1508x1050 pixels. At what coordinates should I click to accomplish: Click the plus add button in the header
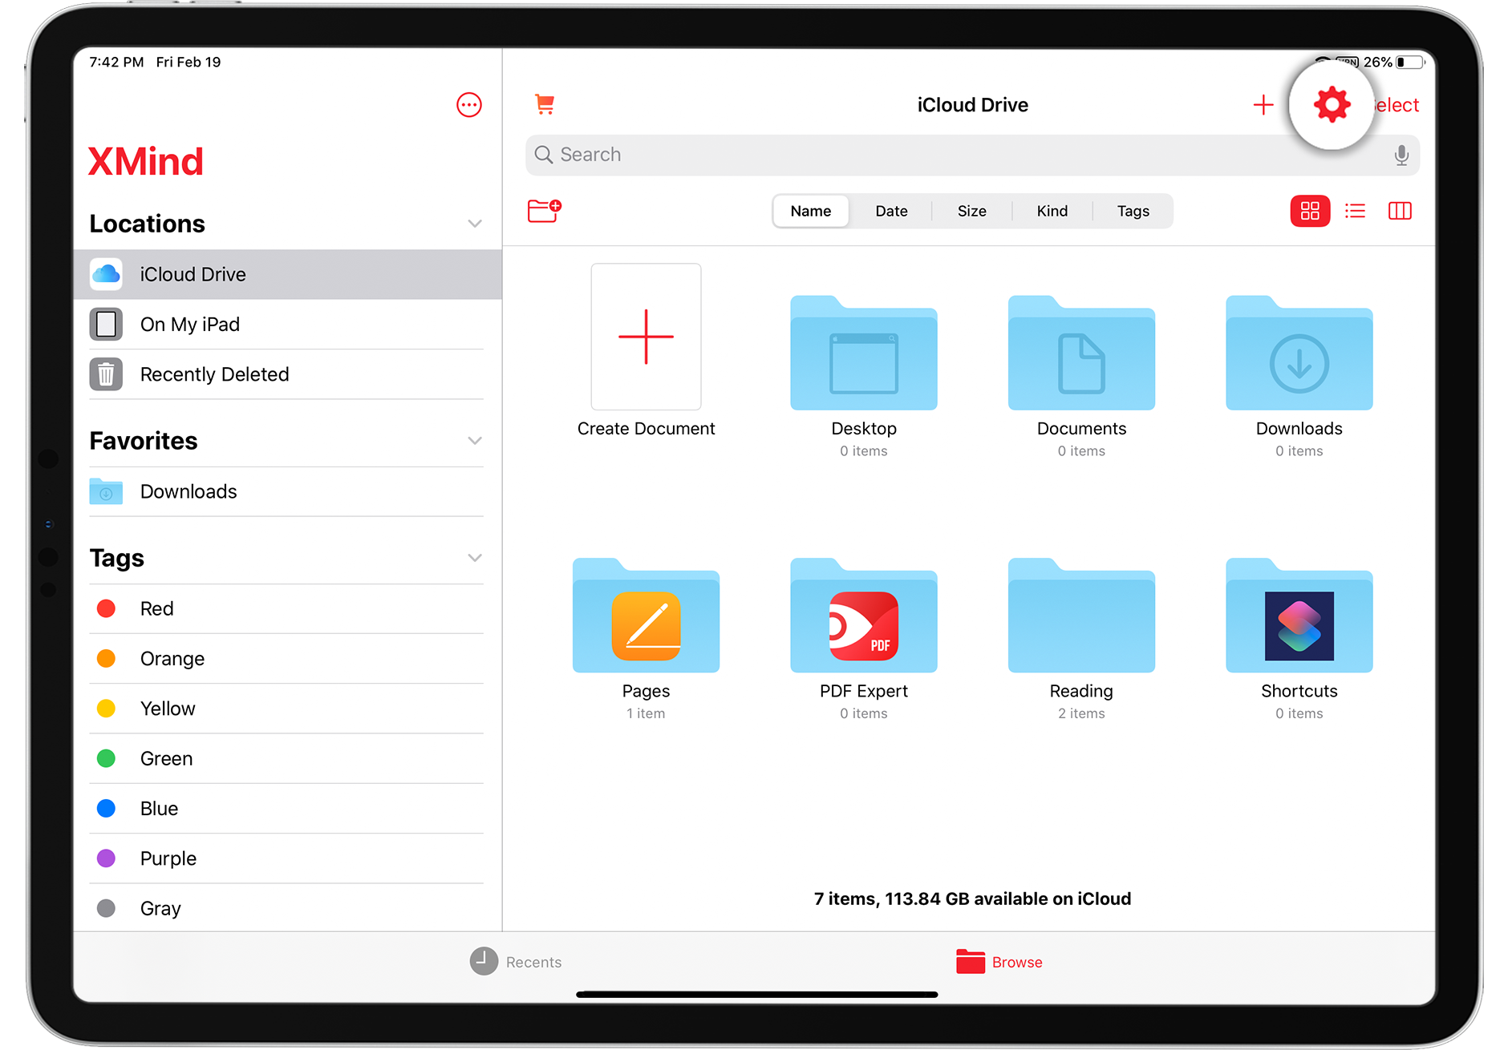tap(1263, 105)
